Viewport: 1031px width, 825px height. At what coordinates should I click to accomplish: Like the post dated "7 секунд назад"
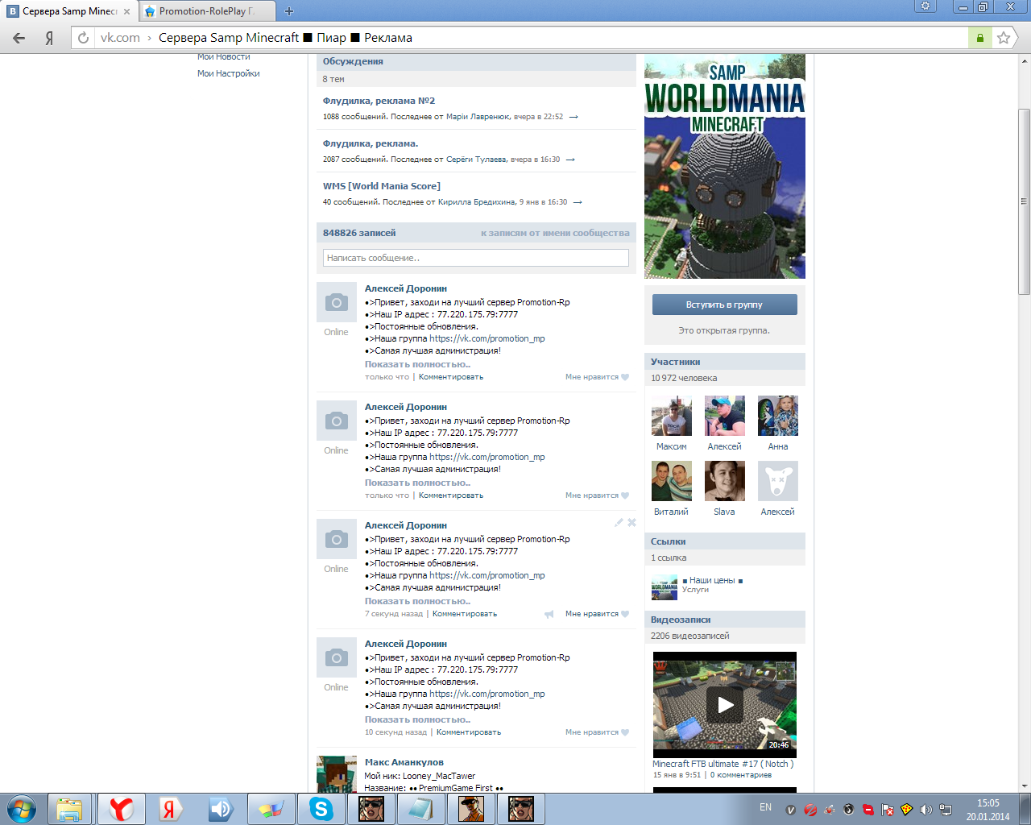tap(597, 614)
